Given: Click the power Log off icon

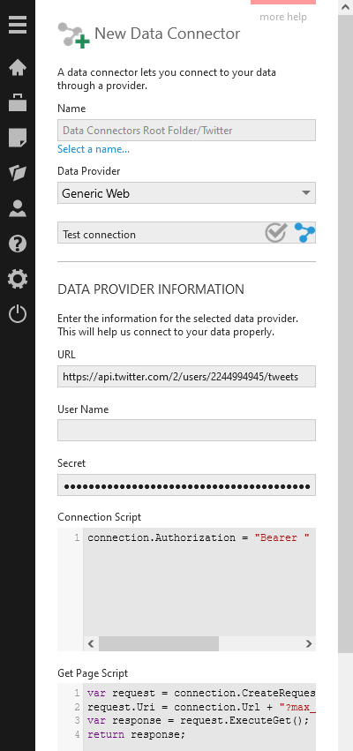Looking at the screenshot, I should (x=18, y=314).
